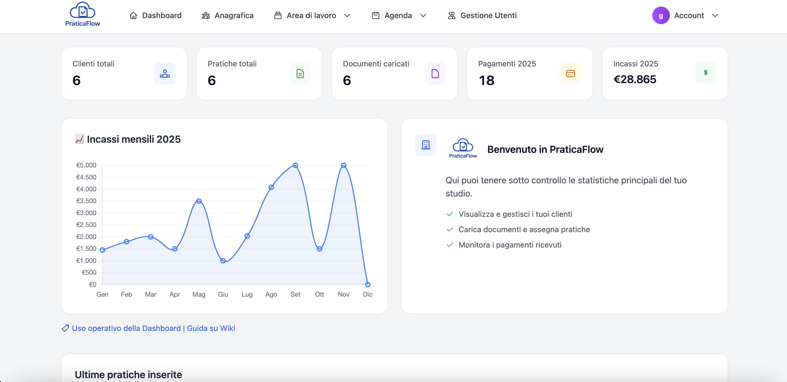Viewport: 787px width, 382px height.
Task: Click the Agenda calendar icon
Action: pyautogui.click(x=375, y=16)
